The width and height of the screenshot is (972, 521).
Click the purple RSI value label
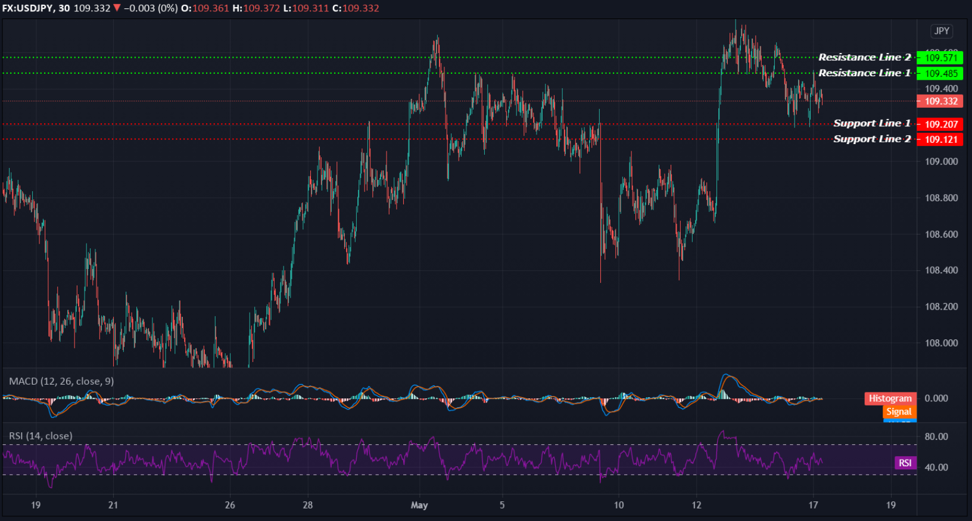click(x=905, y=463)
